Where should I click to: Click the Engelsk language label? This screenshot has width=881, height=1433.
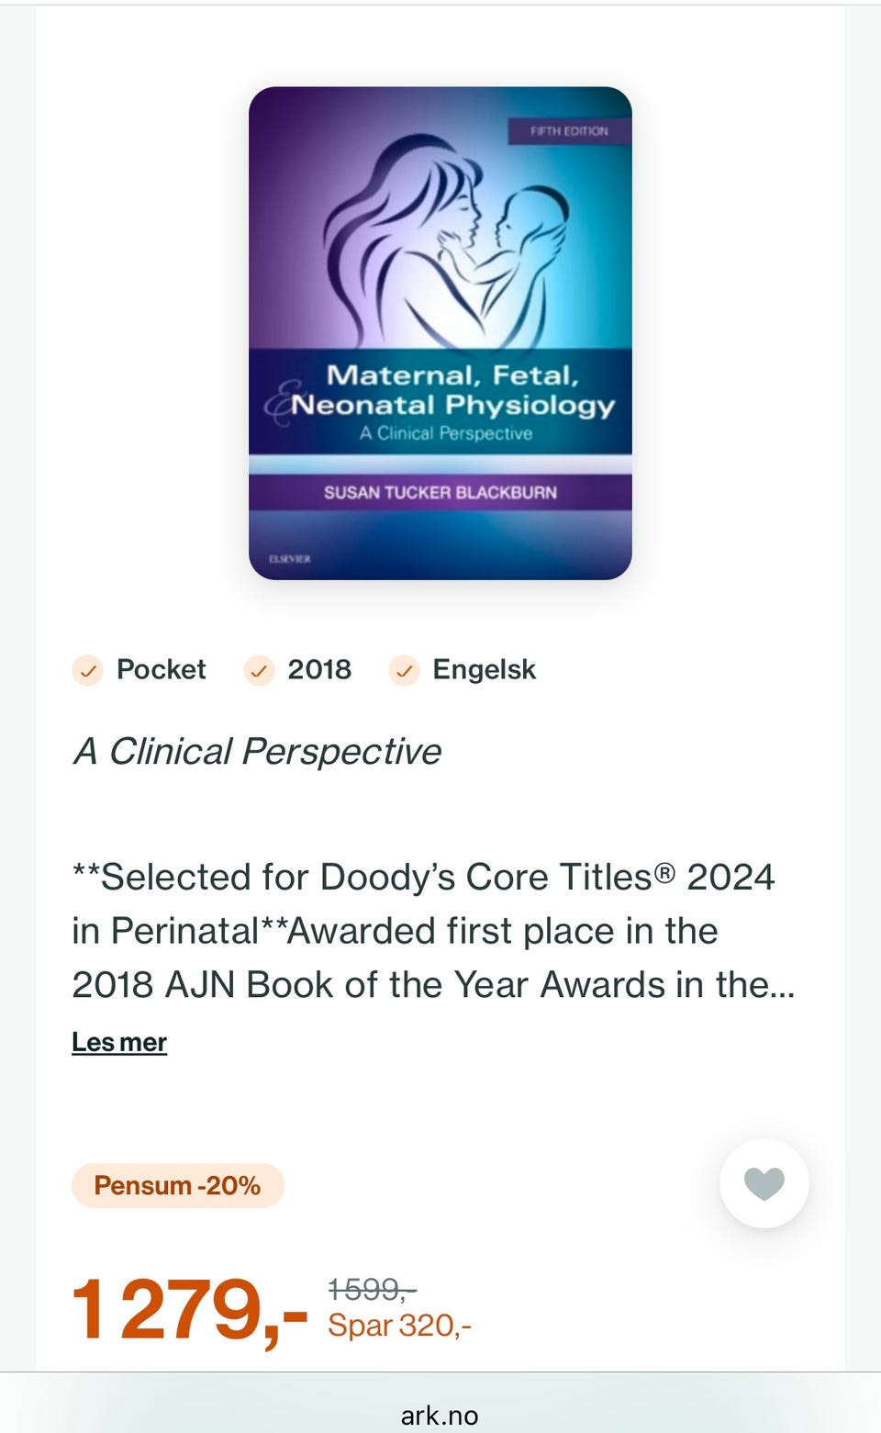click(x=484, y=669)
